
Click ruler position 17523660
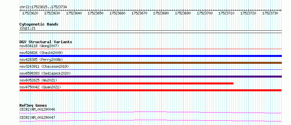[x=117, y=13]
